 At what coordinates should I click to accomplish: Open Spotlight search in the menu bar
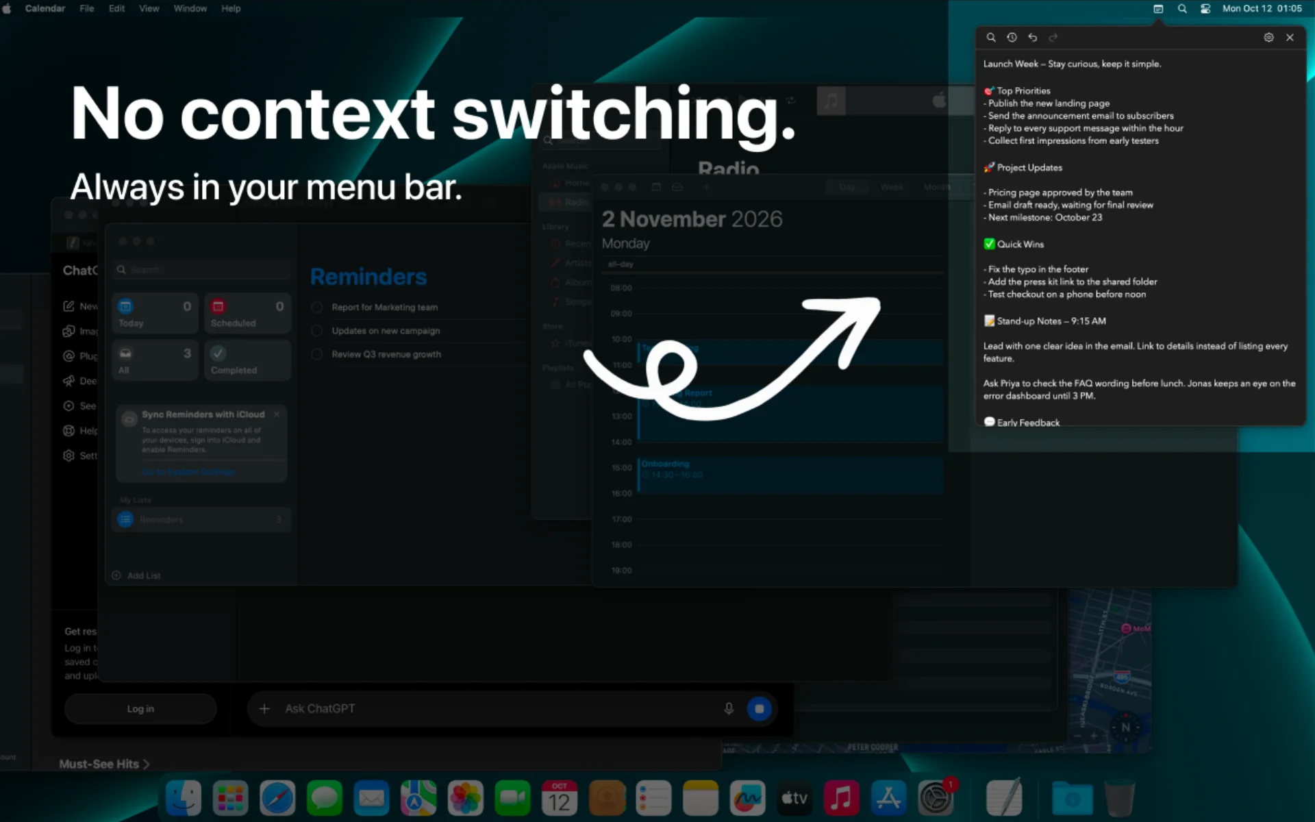[1182, 9]
